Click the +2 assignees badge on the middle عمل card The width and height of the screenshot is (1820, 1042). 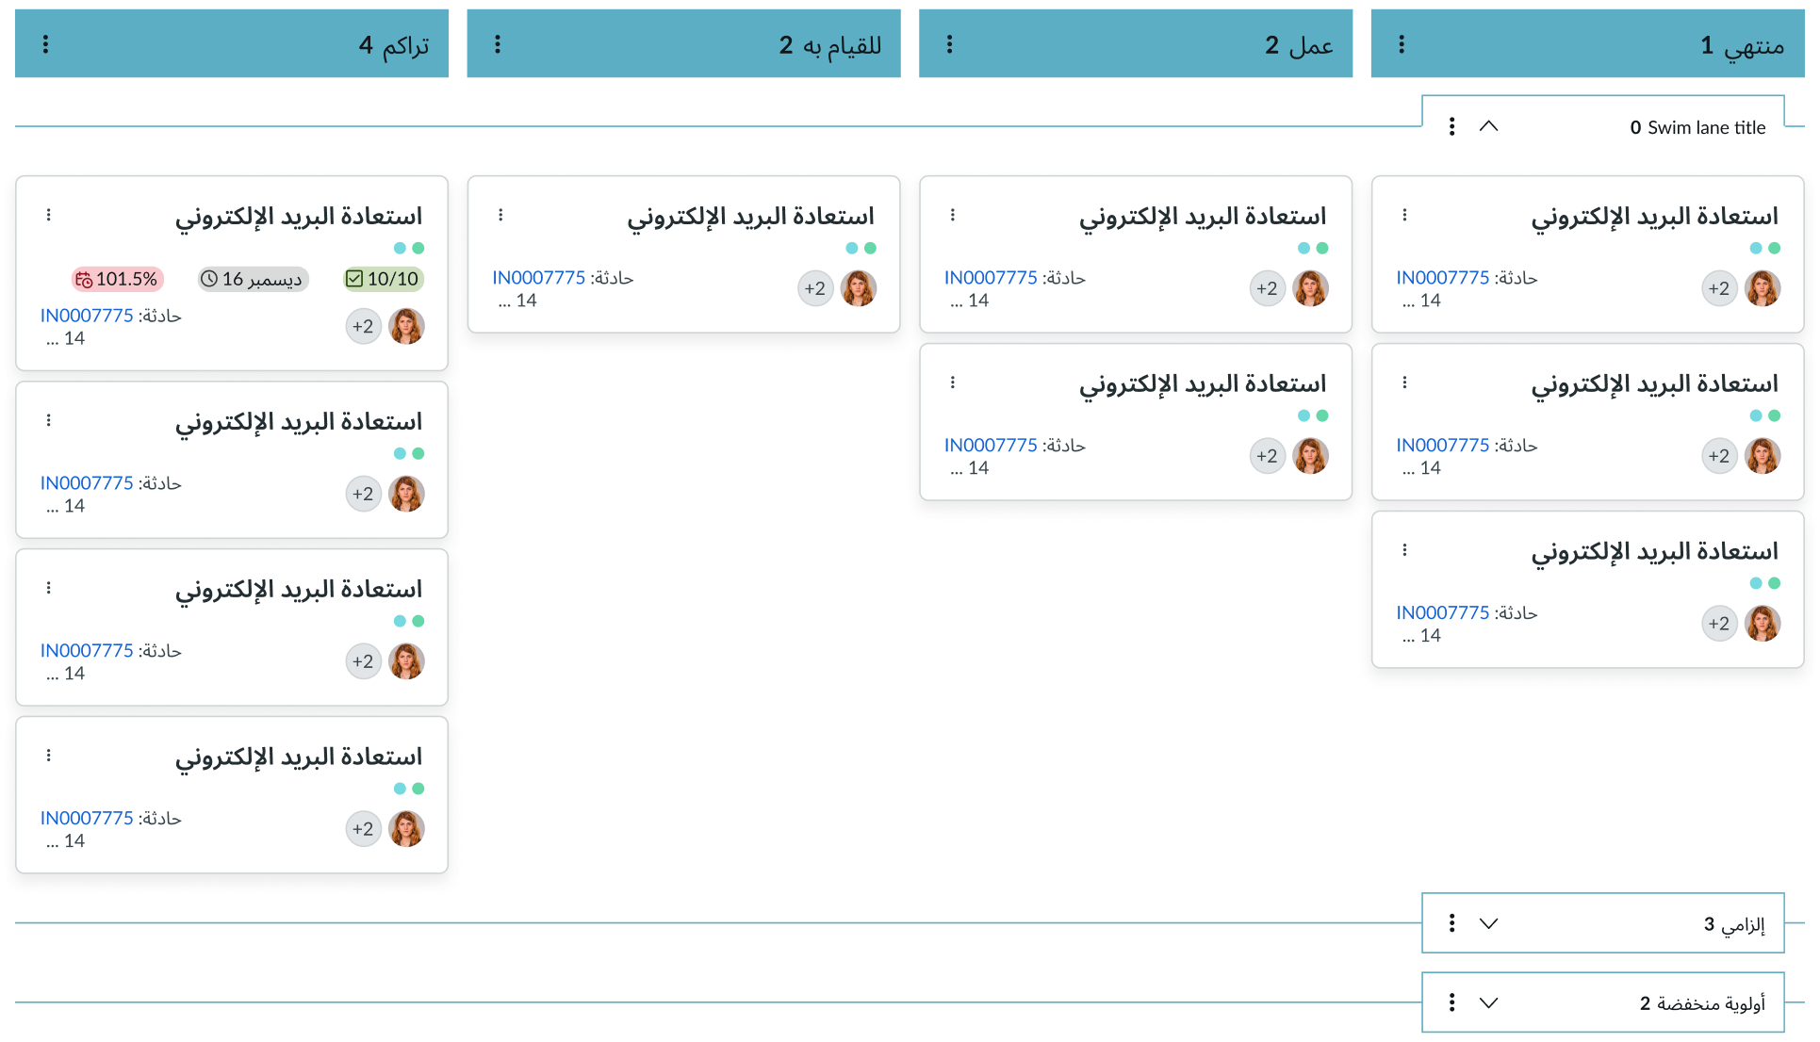click(1268, 456)
